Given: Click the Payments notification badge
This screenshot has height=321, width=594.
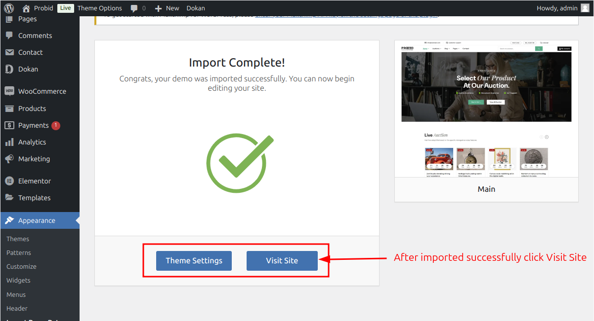Looking at the screenshot, I should [x=56, y=125].
